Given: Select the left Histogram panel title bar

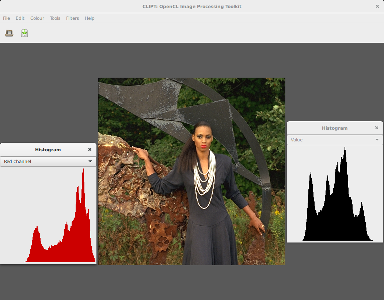Looking at the screenshot, I should tap(48, 149).
